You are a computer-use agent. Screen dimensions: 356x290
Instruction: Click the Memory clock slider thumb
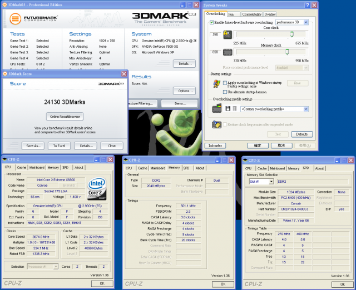[x=287, y=52]
